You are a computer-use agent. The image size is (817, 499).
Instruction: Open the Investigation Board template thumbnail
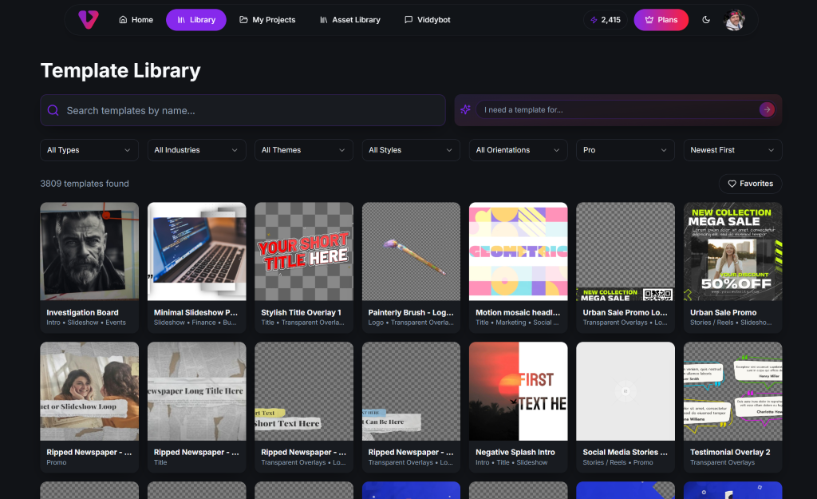pyautogui.click(x=89, y=251)
